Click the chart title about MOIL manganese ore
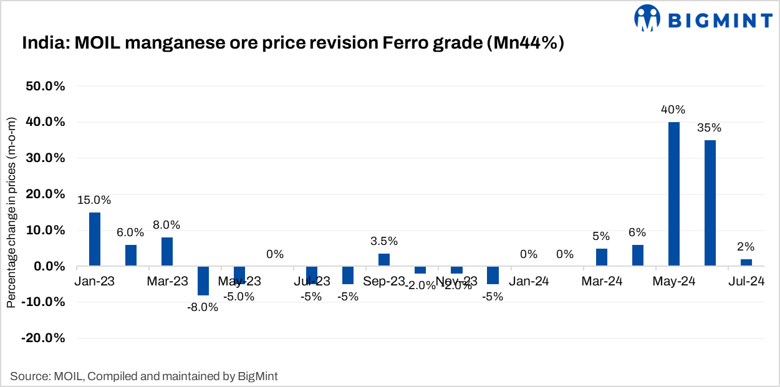 (293, 44)
